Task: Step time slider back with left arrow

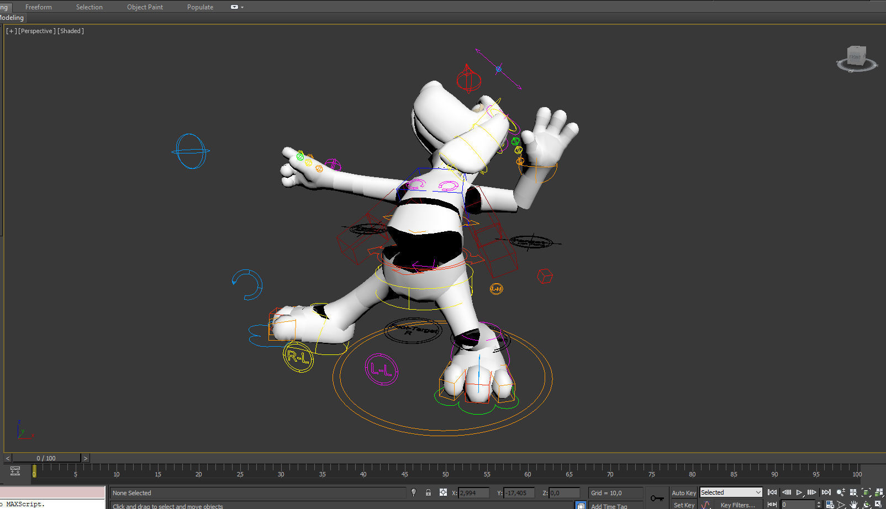Action: [x=8, y=458]
